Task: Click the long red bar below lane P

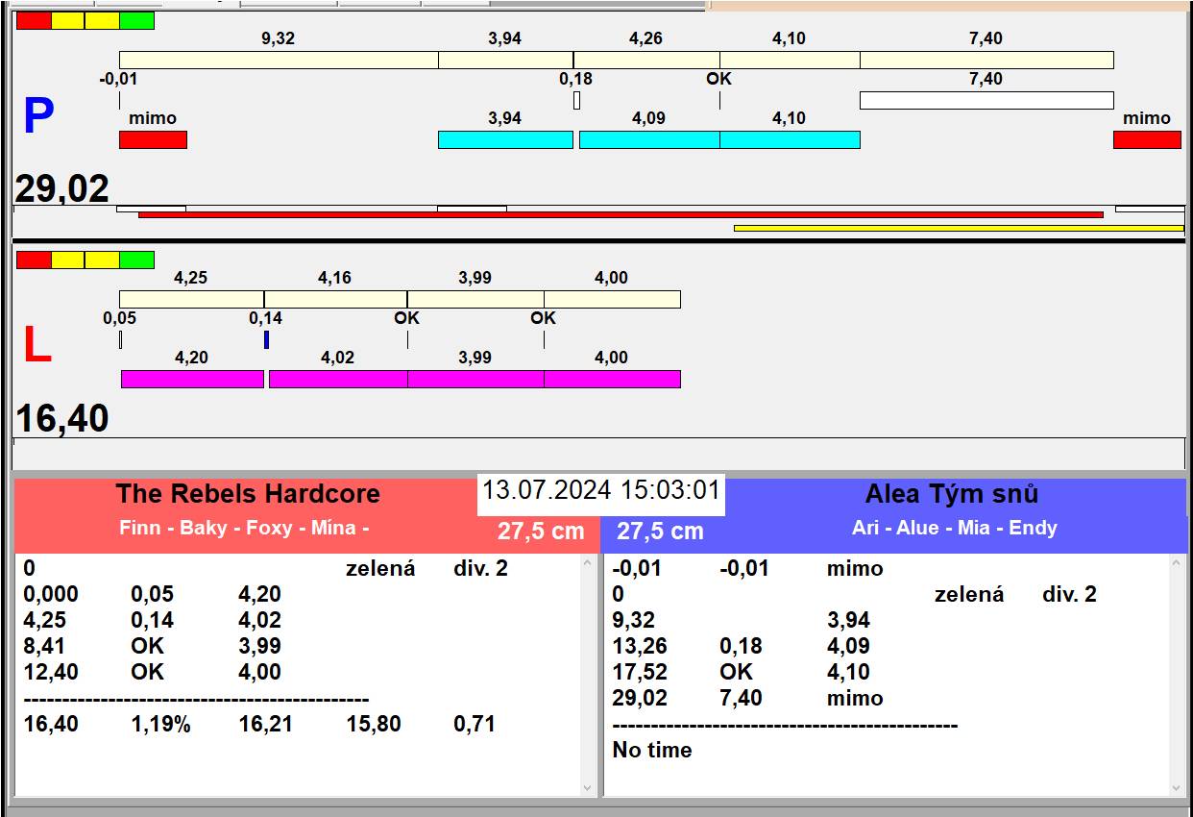Action: click(x=621, y=214)
